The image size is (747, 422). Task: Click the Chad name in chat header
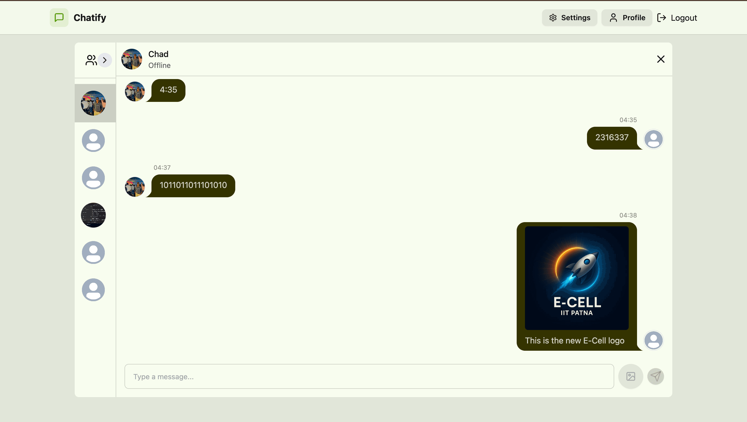tap(158, 54)
